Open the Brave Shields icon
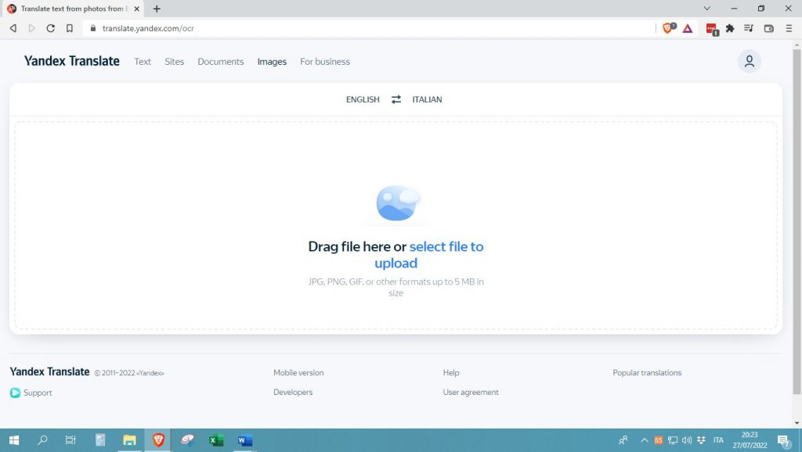Image resolution: width=802 pixels, height=452 pixels. pyautogui.click(x=667, y=27)
